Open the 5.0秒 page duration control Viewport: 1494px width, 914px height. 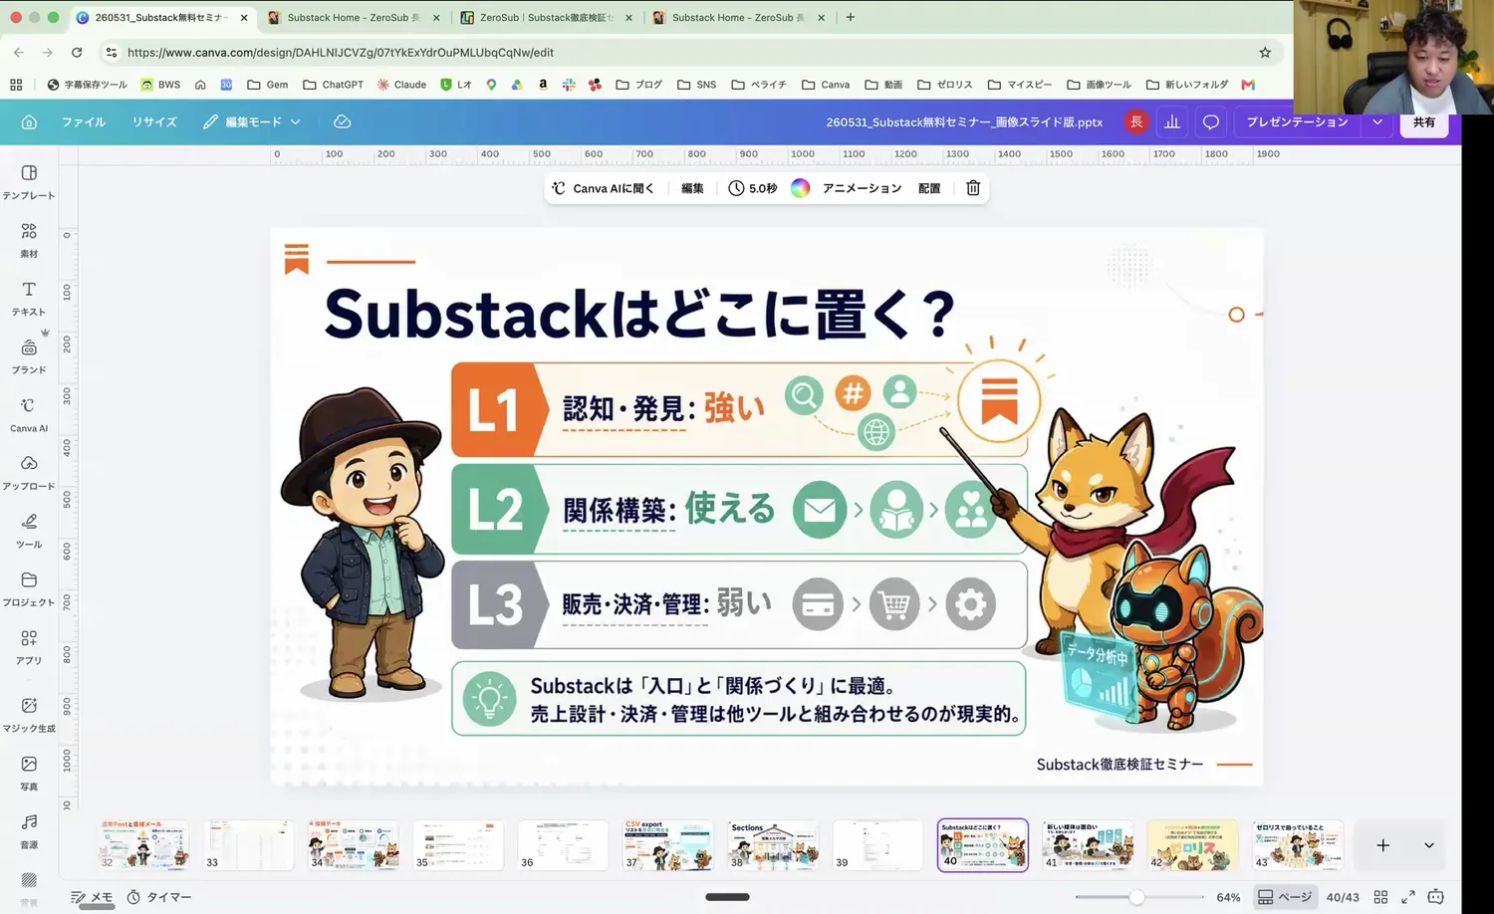click(752, 188)
